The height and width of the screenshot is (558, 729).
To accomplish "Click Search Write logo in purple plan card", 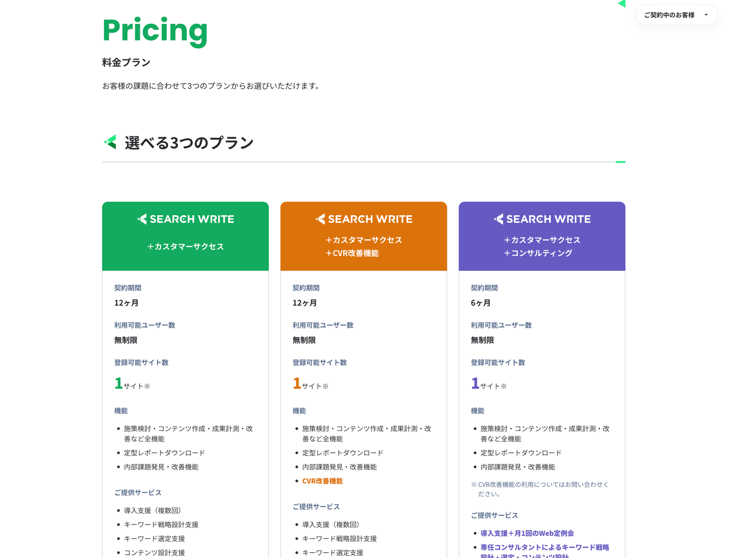I will click(542, 219).
